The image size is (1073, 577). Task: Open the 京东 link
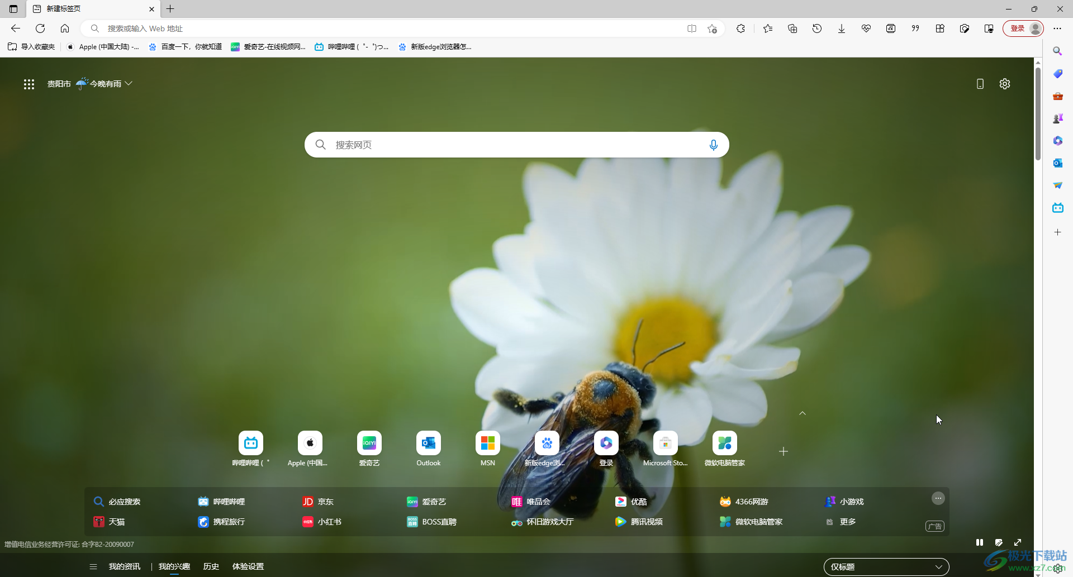point(318,502)
